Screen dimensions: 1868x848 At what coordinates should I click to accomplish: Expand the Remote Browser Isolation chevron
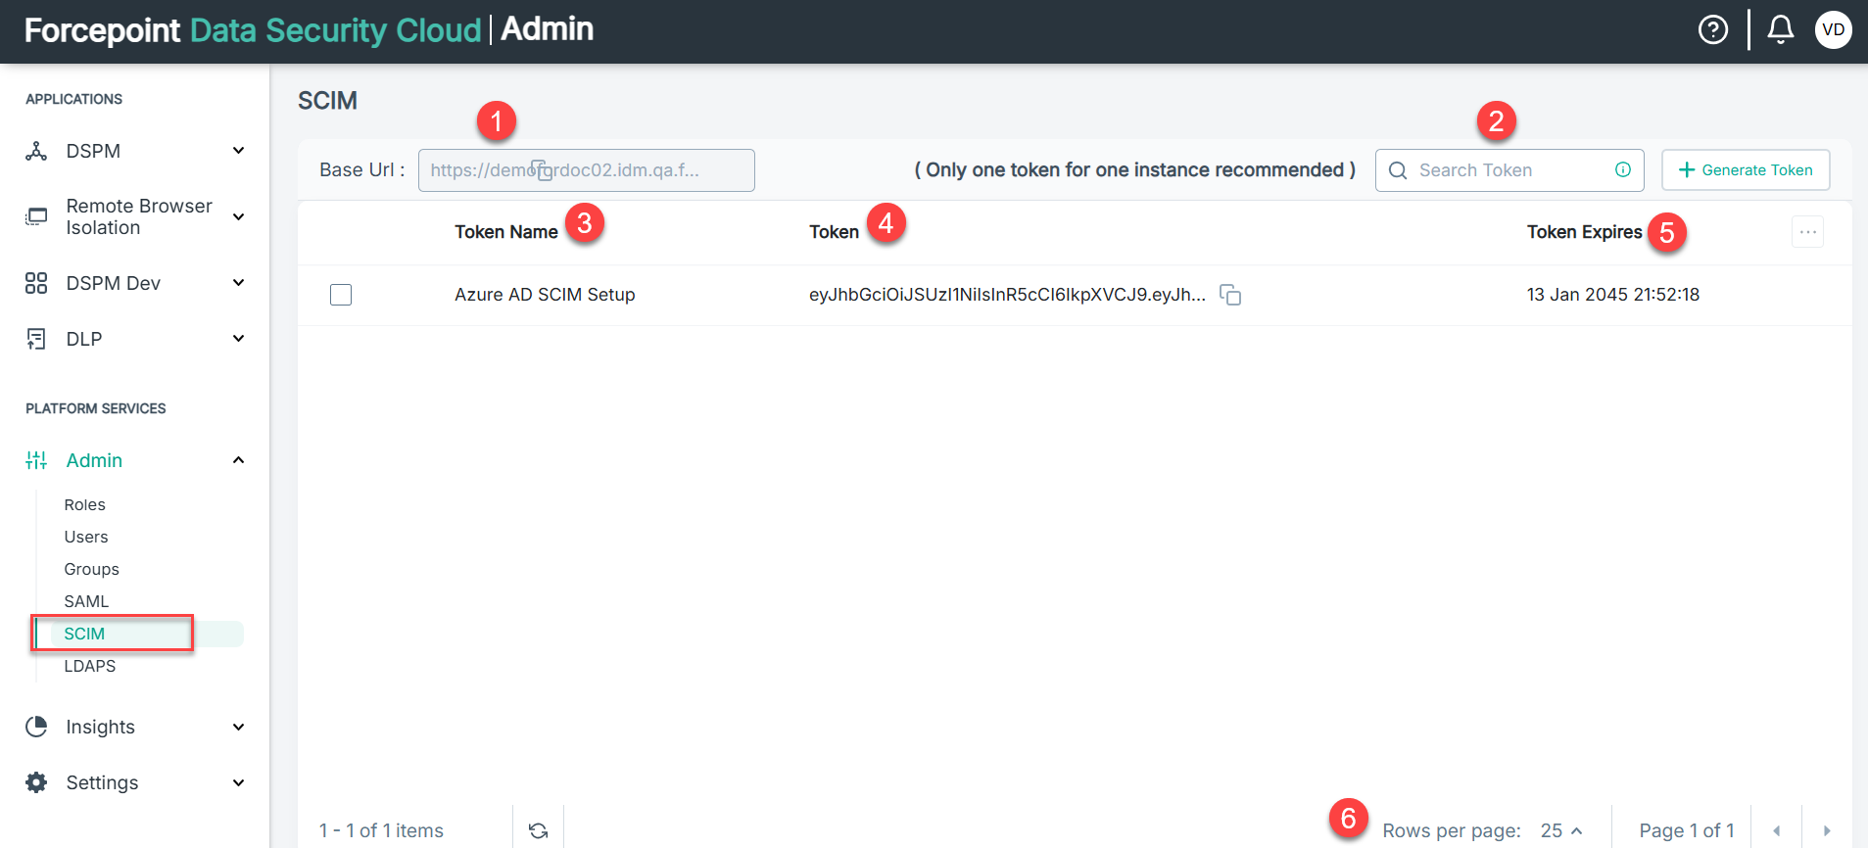point(238,216)
